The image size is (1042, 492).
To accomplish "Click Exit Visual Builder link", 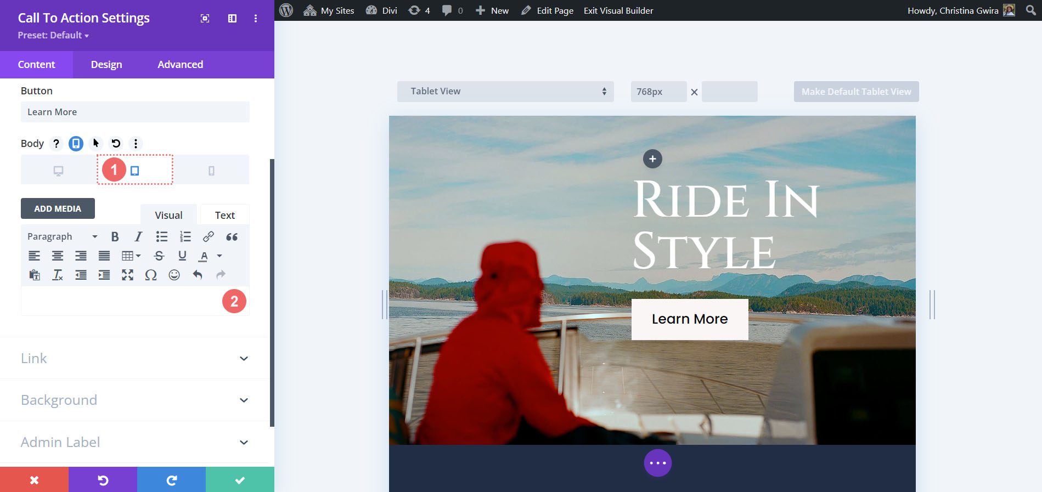I will click(x=618, y=10).
